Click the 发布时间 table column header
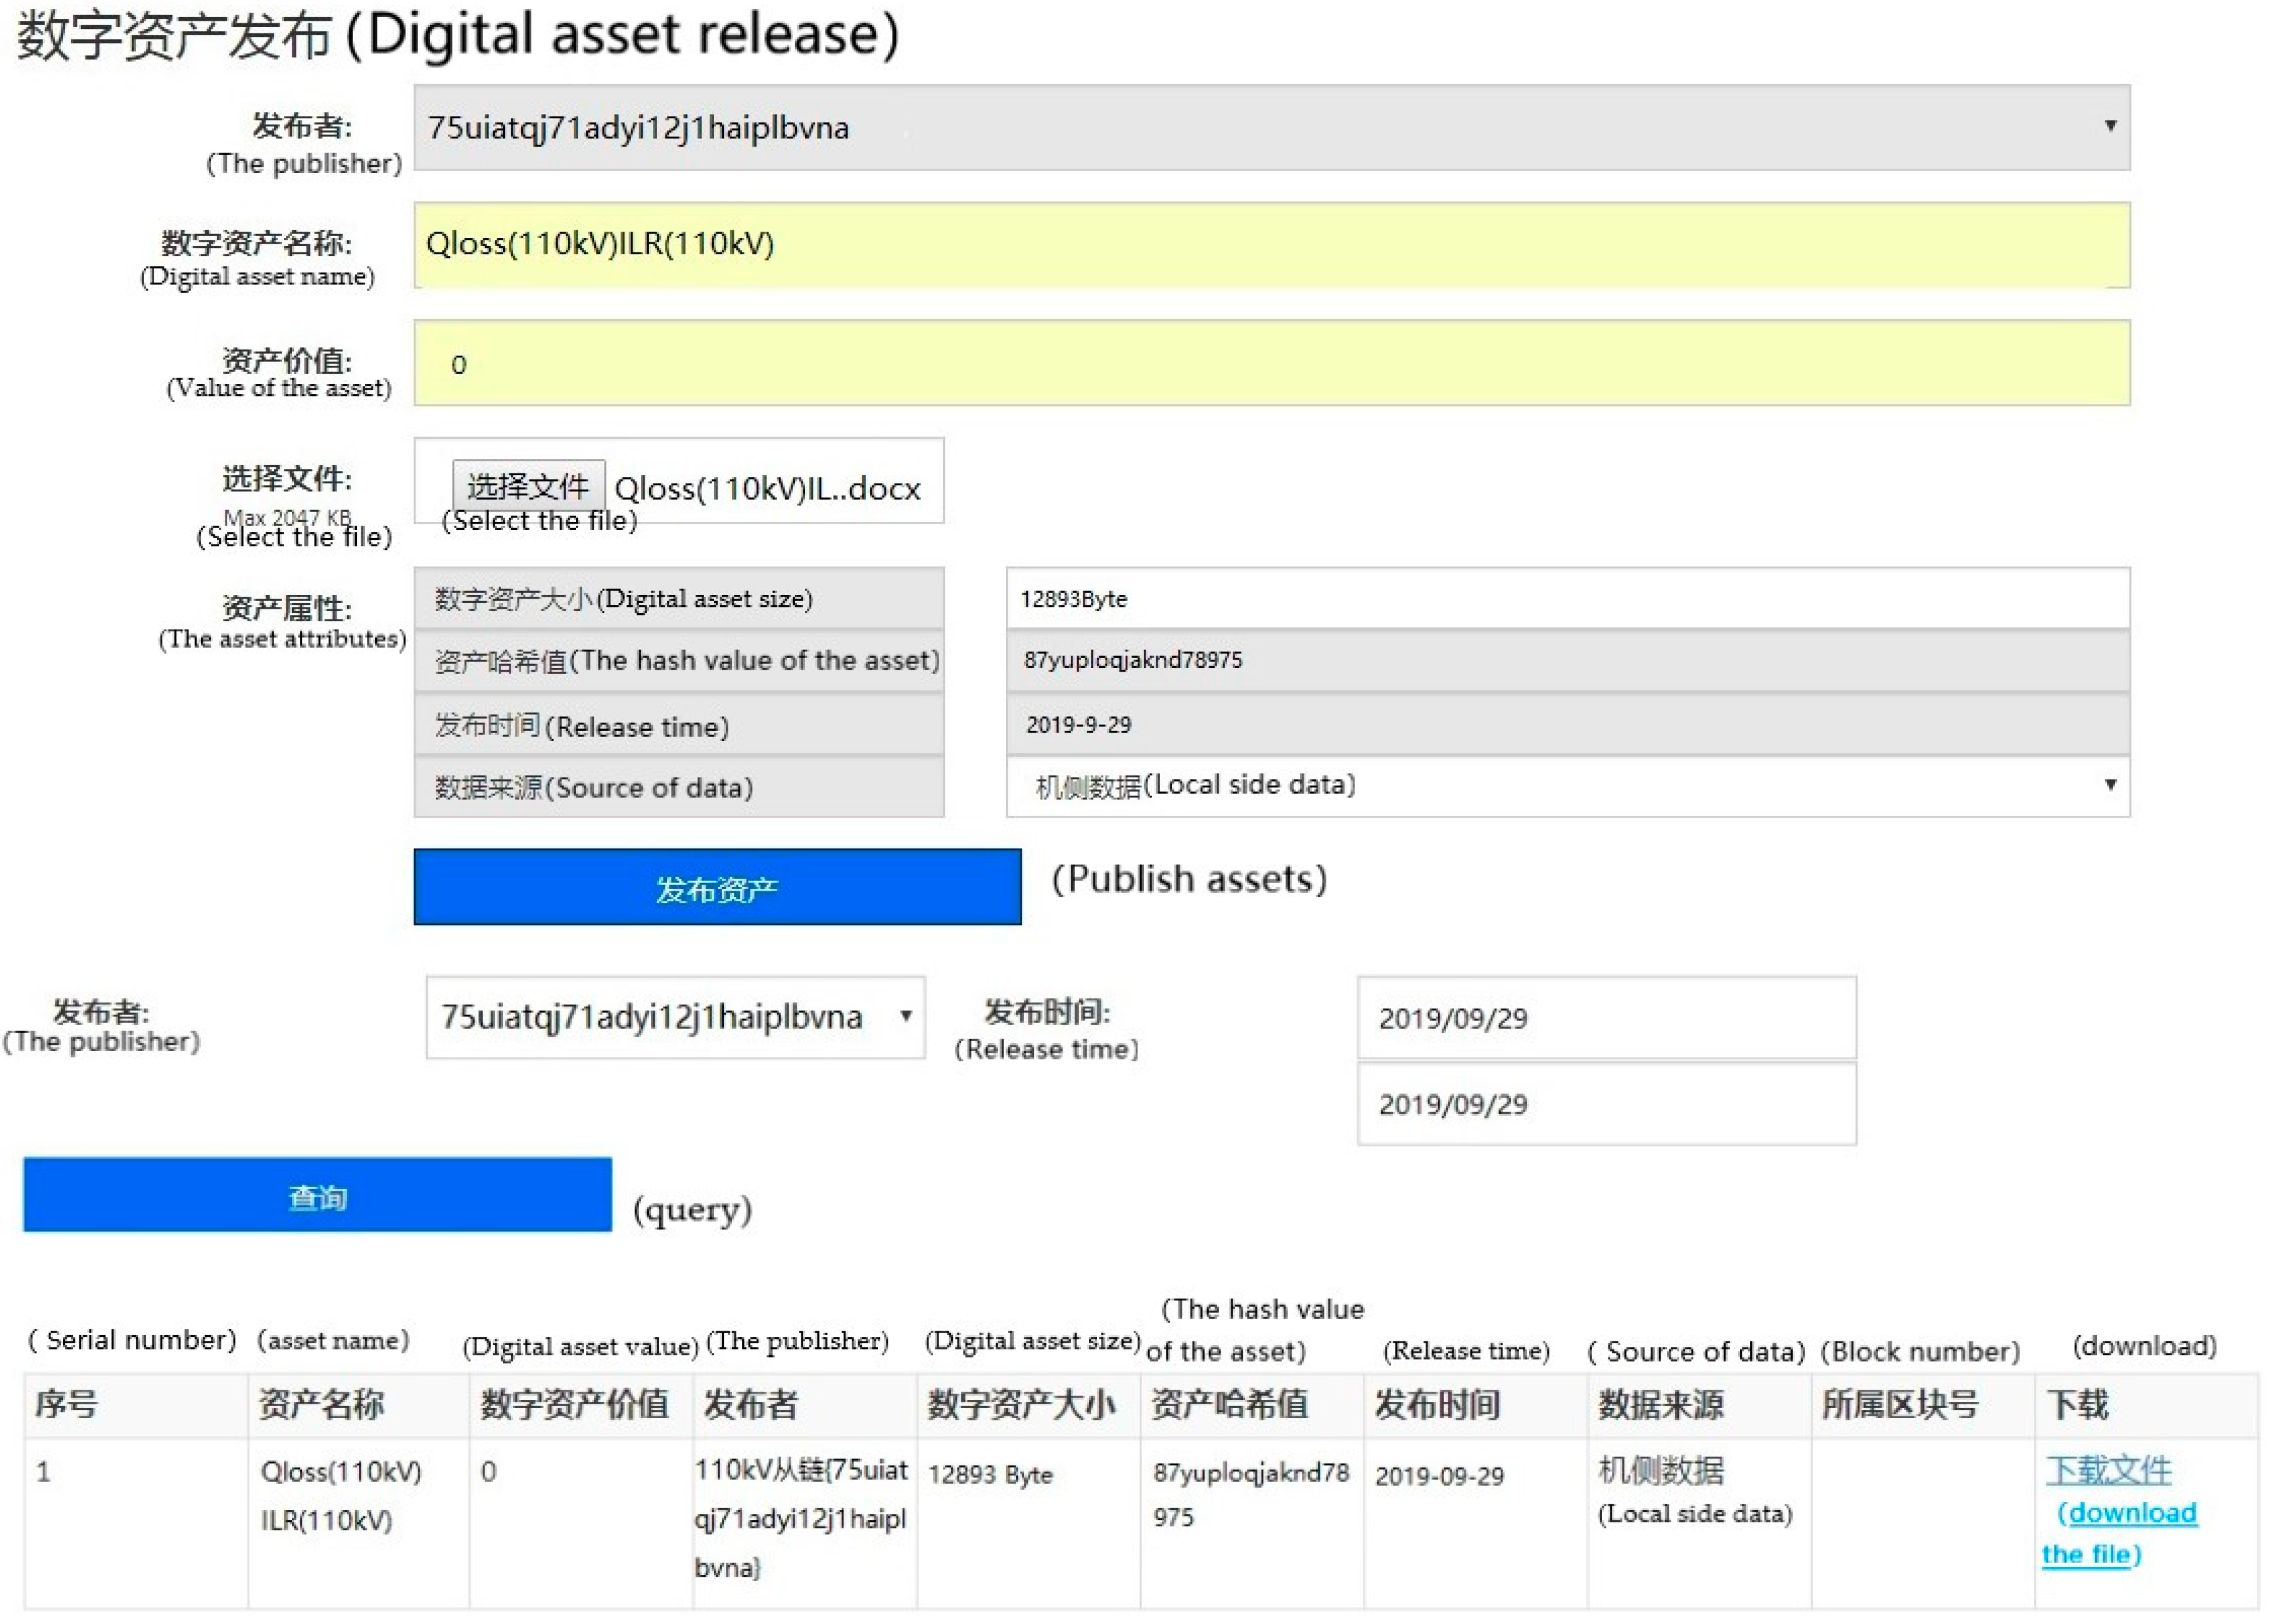Viewport: 2275px width, 1624px height. tap(1437, 1404)
